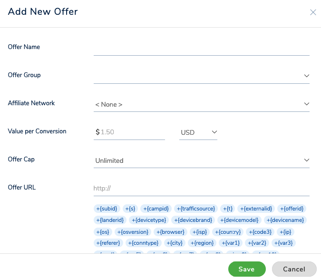Viewport: 321px width, 280px height.
Task: Click the Offer Name label
Action: point(24,47)
